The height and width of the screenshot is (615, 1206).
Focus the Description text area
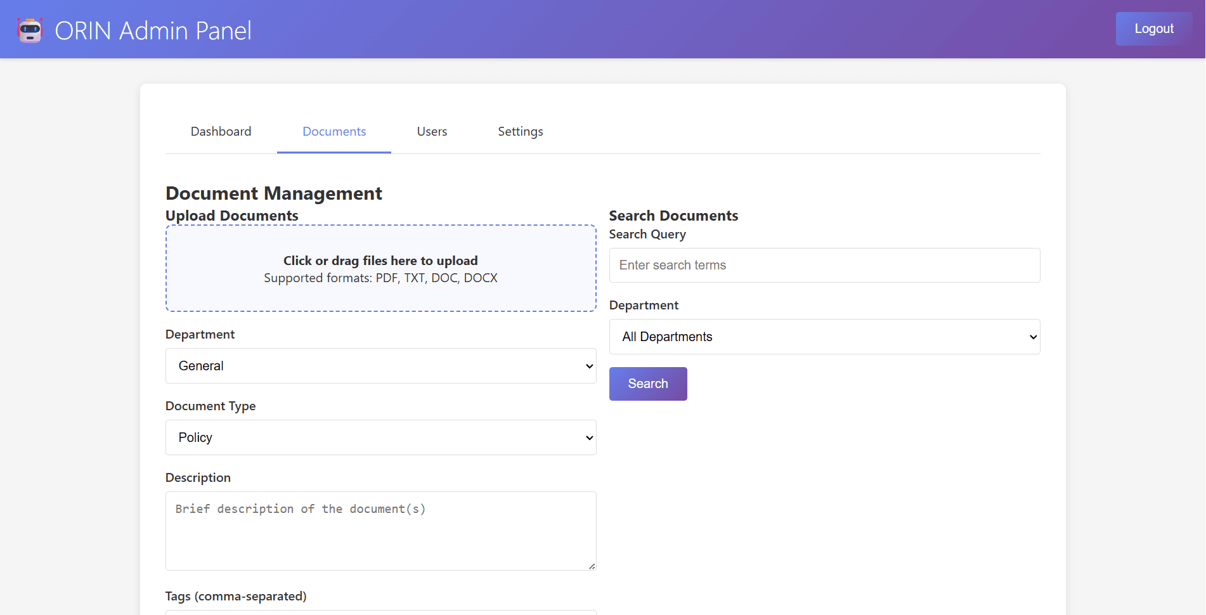click(380, 531)
